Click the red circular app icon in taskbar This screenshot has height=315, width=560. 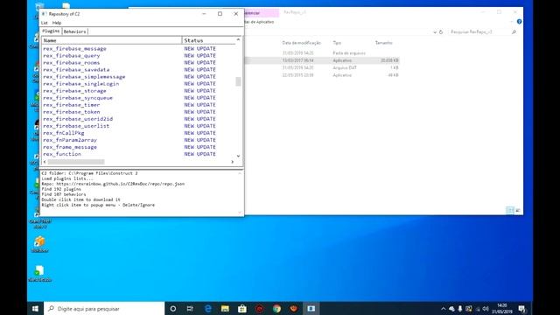pos(259,309)
